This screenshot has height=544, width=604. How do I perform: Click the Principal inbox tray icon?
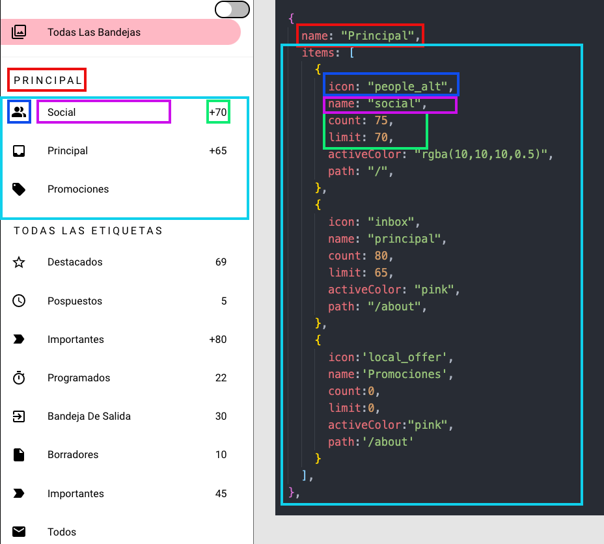pos(19,150)
